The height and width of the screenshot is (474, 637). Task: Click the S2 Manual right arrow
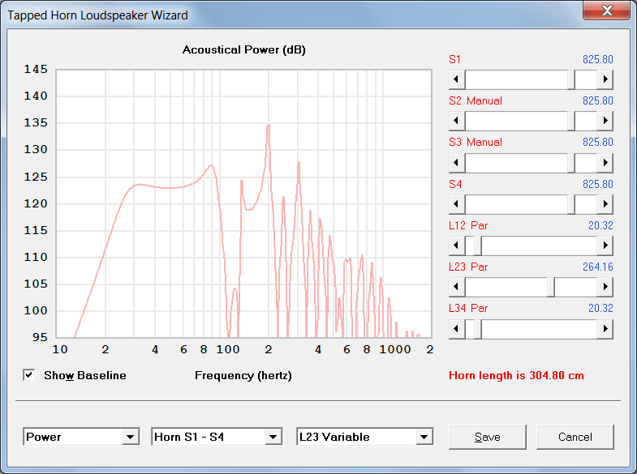(605, 121)
